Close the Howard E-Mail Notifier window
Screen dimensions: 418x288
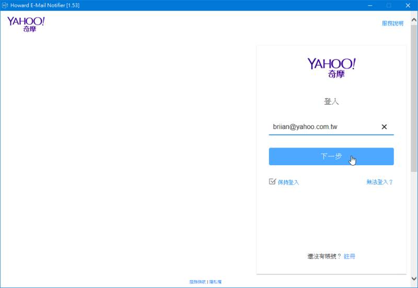coord(408,5)
